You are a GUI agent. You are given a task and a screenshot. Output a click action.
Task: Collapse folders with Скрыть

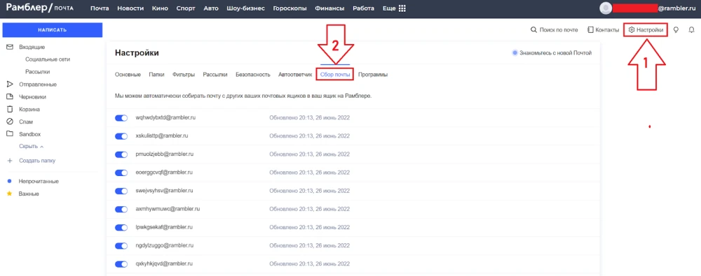tap(32, 146)
